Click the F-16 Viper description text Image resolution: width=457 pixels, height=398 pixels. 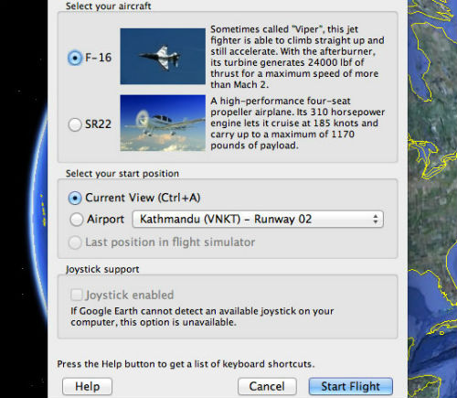pos(297,57)
